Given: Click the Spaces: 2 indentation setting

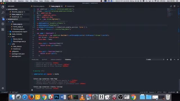Looking at the screenshot, I should pyautogui.click(x=152, y=92).
